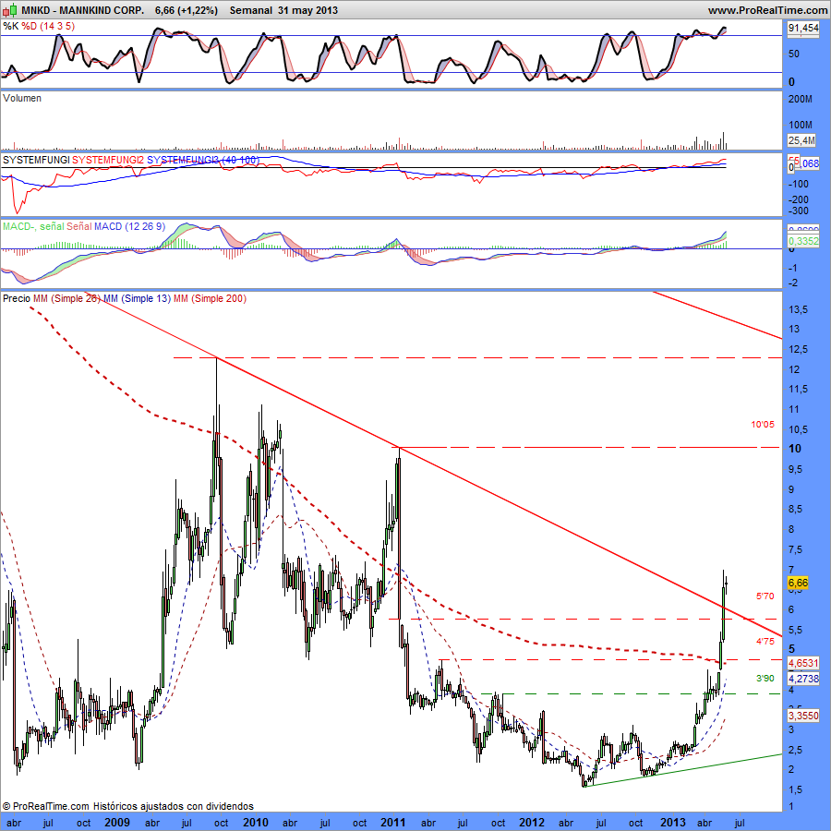831x831 pixels.
Task: Click the 25,4M volume value box
Action: [x=801, y=140]
